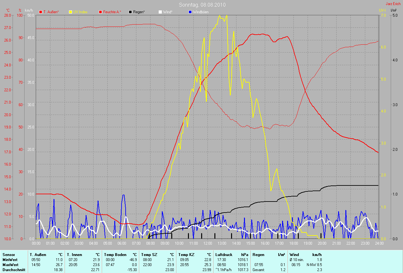
Task: Click the 18:00 mark on time axis
Action: [x=293, y=243]
